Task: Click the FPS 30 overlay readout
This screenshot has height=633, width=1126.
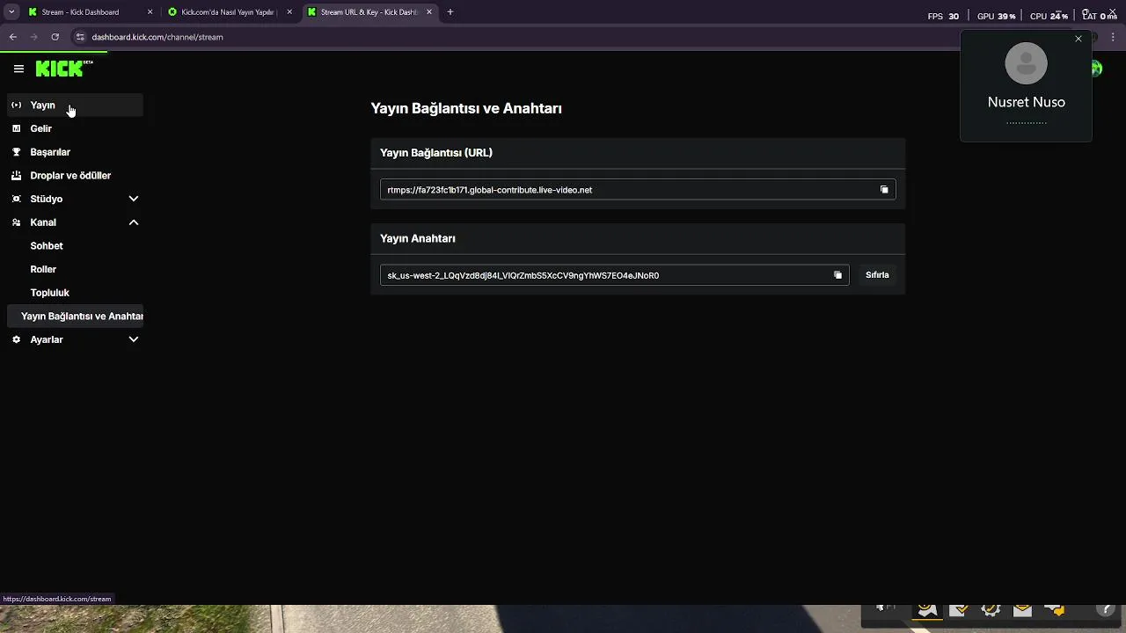Action: coord(943,16)
